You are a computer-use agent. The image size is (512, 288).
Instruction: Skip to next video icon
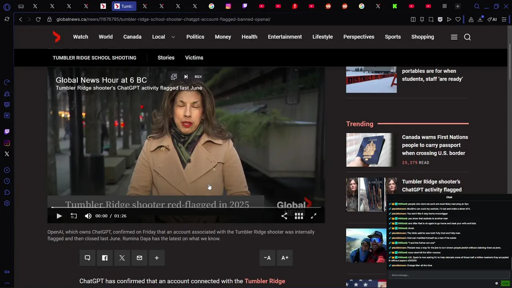(186, 77)
